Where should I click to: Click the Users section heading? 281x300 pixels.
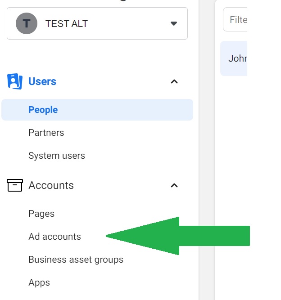[42, 81]
